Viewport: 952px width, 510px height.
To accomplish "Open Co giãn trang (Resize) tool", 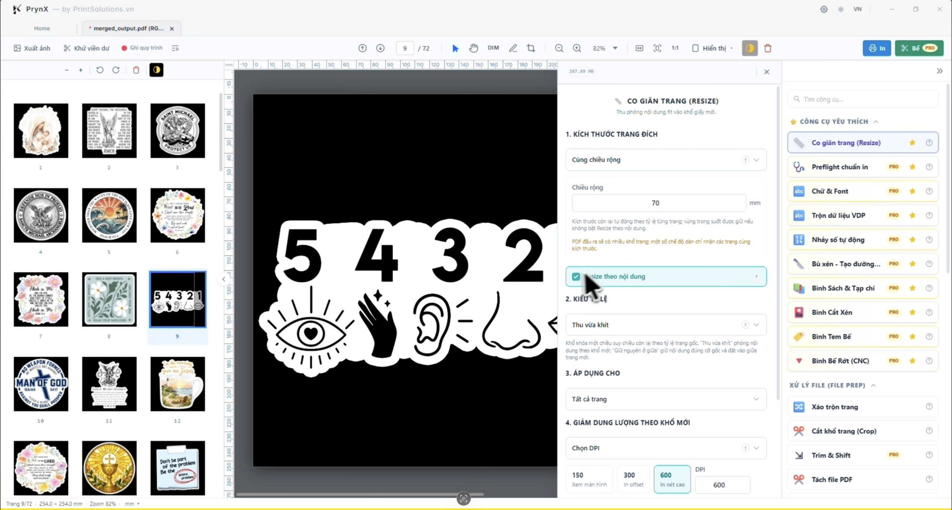I will [x=863, y=143].
